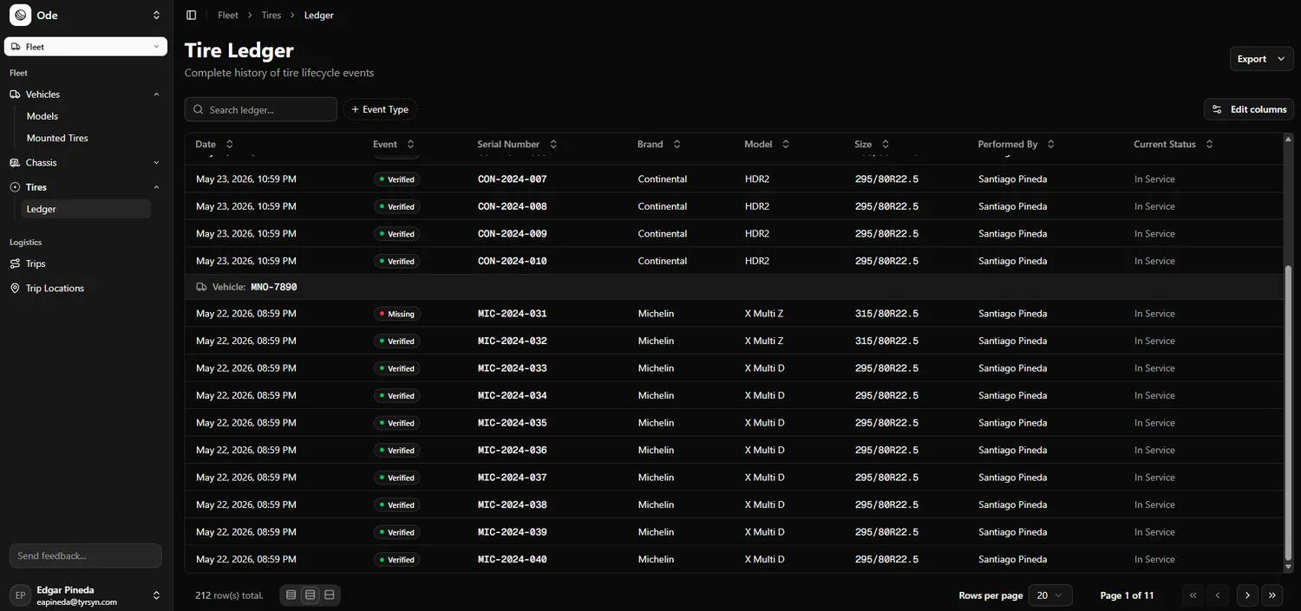This screenshot has height=611, width=1301.
Task: Select Ledger in the sidebar
Action: click(x=86, y=209)
